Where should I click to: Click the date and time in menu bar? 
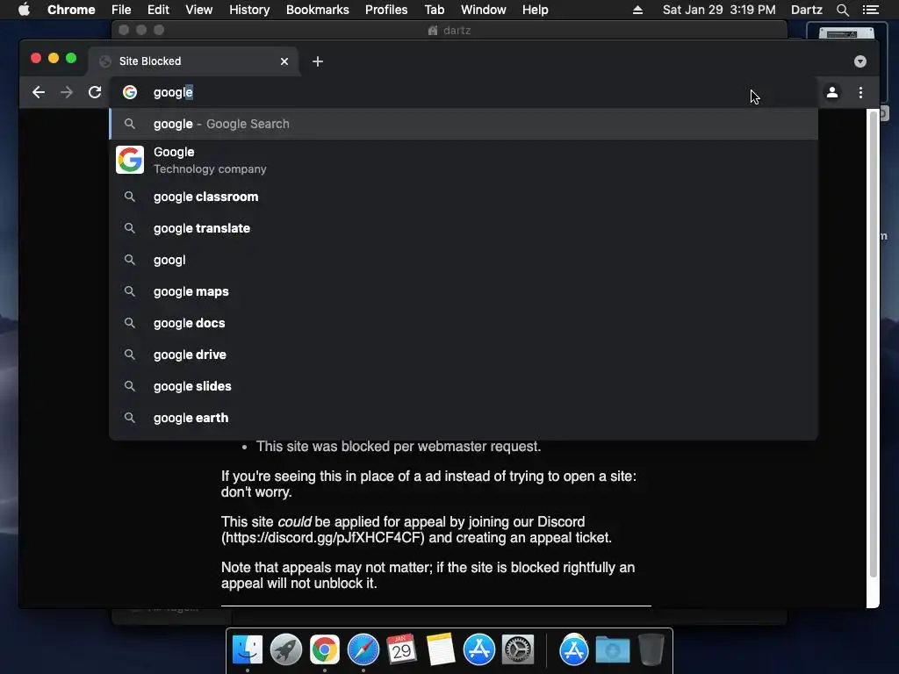719,10
